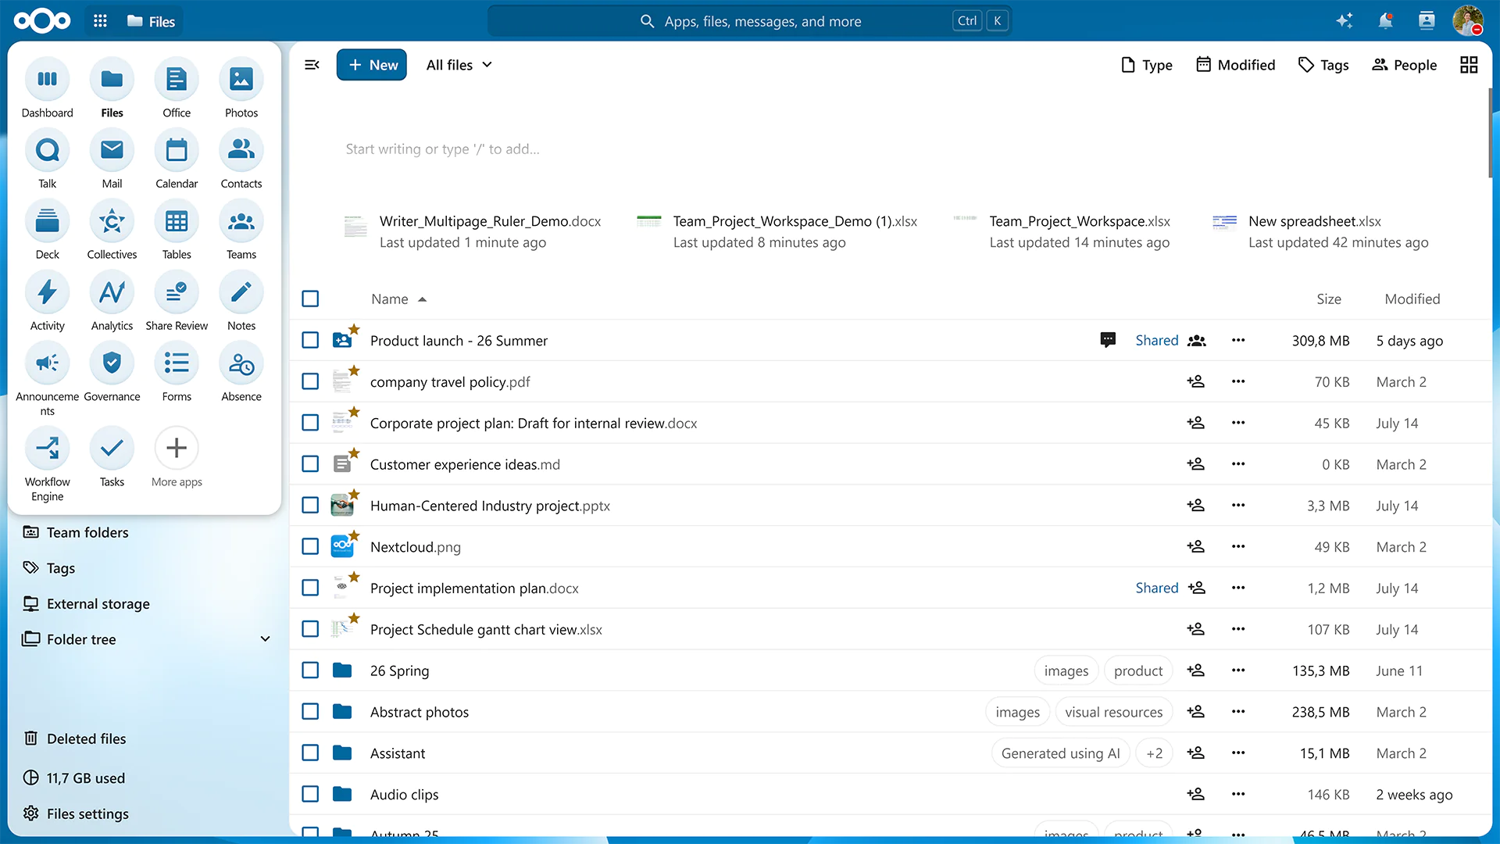1500x844 pixels.
Task: Select the Audio clips folder checkbox
Action: tap(310, 794)
